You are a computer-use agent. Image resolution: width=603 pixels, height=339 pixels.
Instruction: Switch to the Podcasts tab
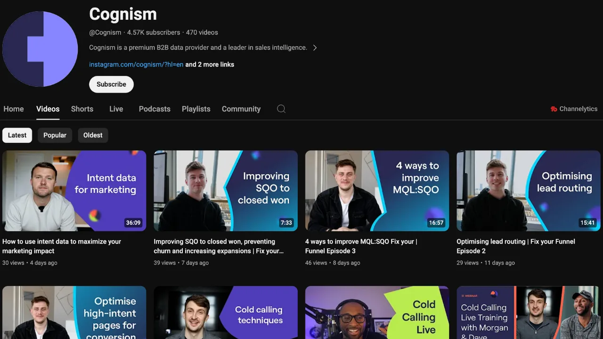tap(155, 109)
